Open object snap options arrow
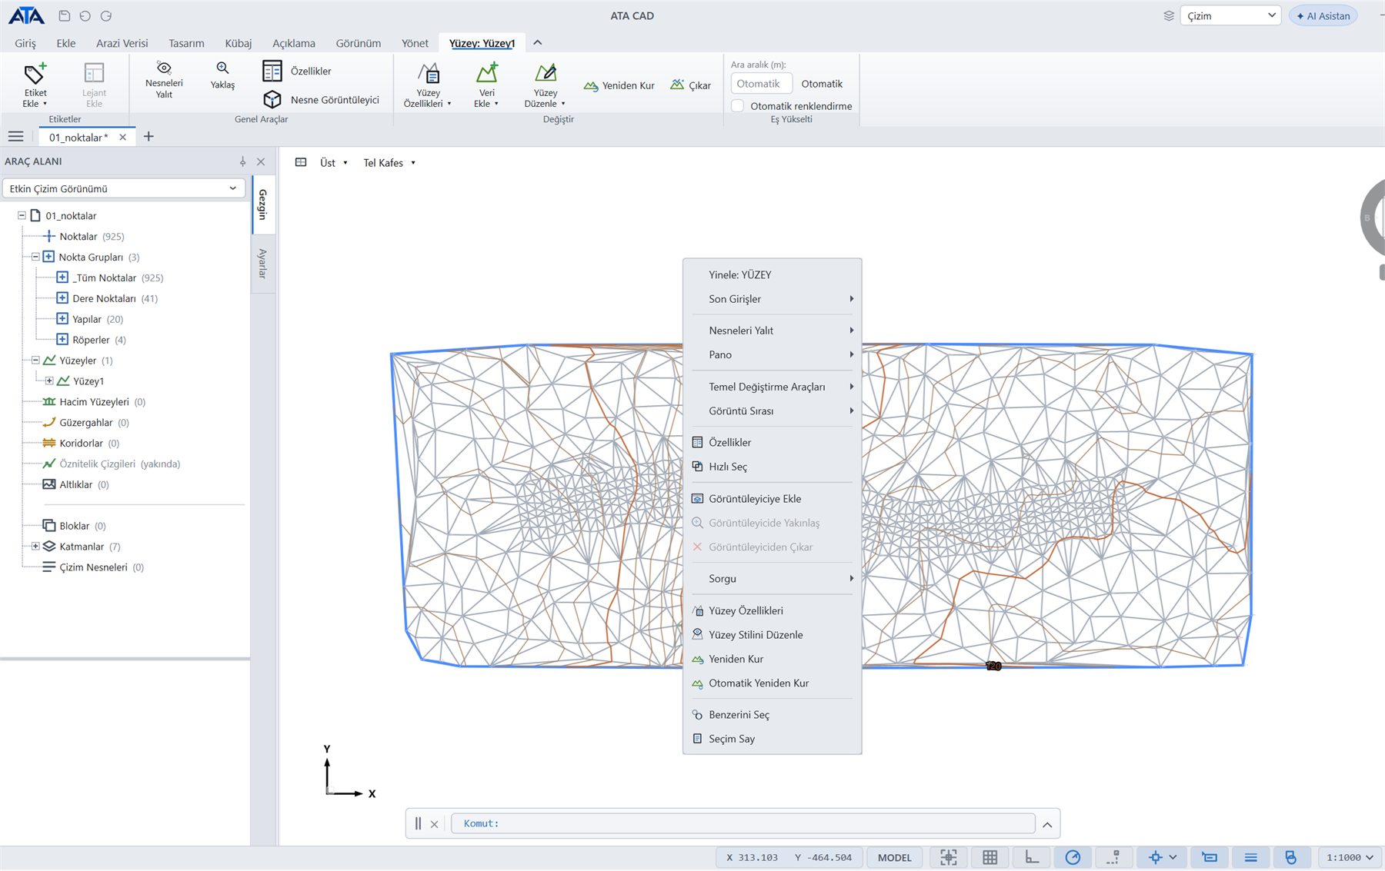The width and height of the screenshot is (1385, 871). pos(1173,857)
